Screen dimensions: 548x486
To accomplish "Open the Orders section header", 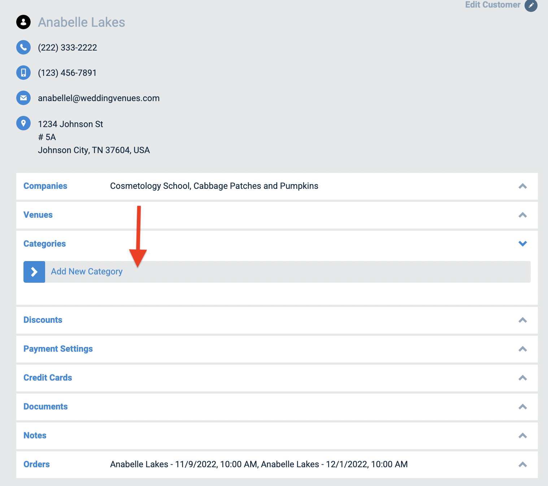I will [36, 464].
